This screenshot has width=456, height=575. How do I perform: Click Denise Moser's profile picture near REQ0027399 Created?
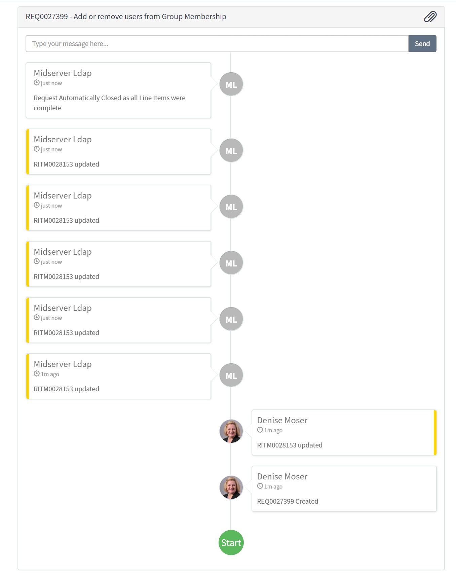pos(231,487)
